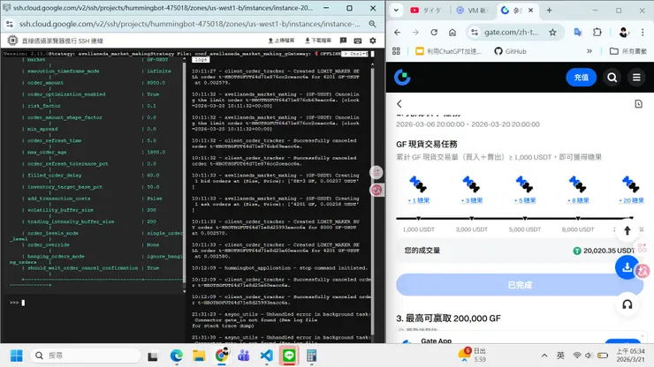Open the keyboard icon in SSH toolbar
Screen dimensions: 654x367
[x=357, y=41]
